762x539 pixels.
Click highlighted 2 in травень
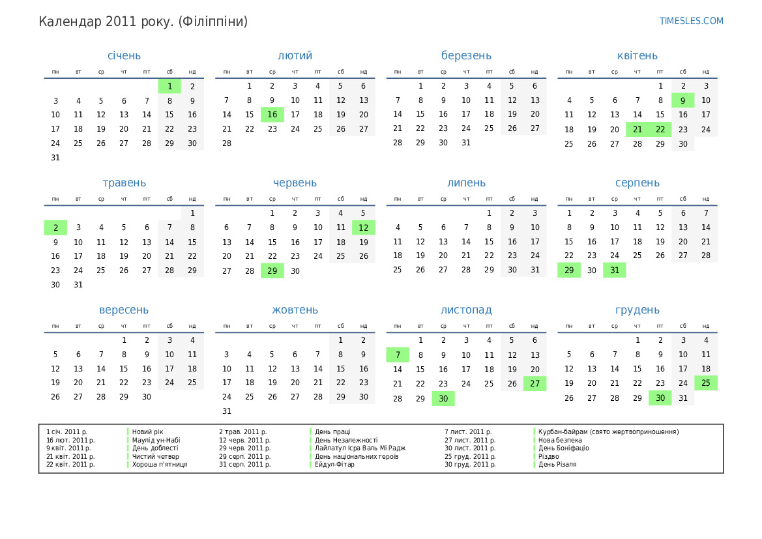(55, 227)
